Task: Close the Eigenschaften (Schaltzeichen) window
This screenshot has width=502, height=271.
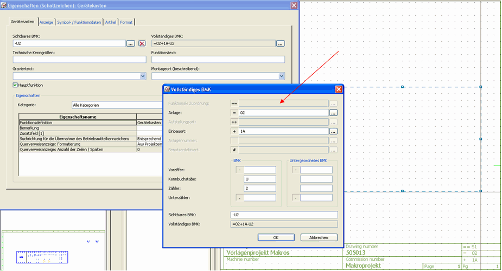Action: coord(294,5)
